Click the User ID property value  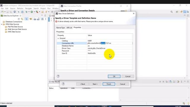92,53
